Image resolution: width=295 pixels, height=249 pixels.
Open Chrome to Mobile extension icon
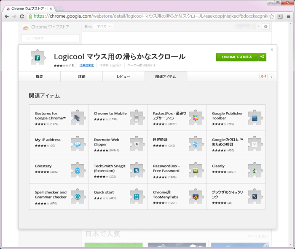click(x=137, y=118)
